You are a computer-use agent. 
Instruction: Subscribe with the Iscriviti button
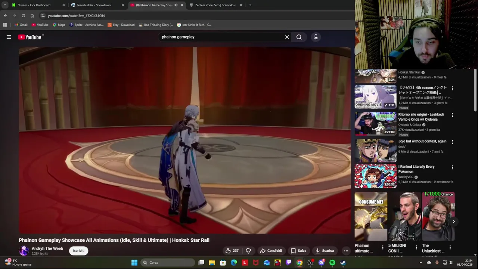click(x=78, y=251)
